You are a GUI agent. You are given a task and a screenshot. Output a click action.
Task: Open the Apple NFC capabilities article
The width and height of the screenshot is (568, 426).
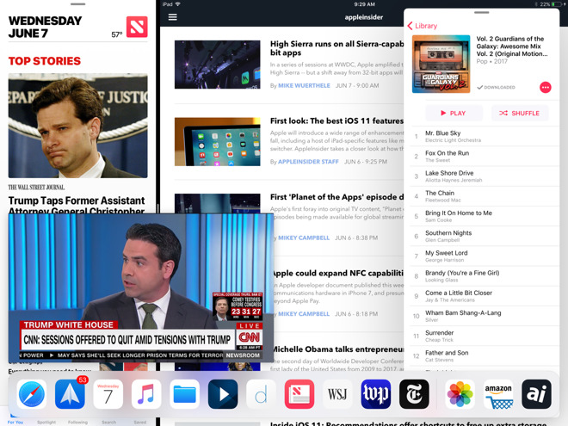[x=338, y=273]
